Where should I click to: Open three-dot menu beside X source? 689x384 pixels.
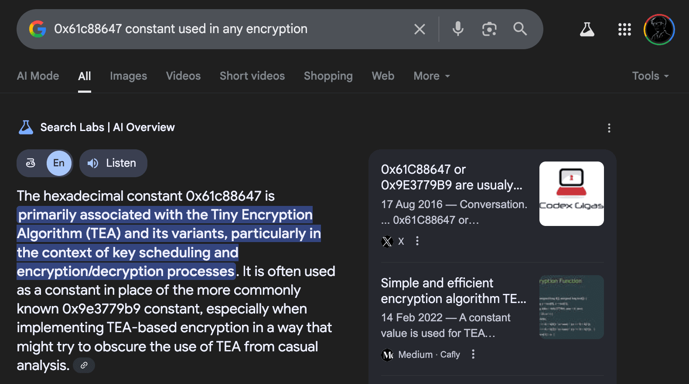[417, 241]
